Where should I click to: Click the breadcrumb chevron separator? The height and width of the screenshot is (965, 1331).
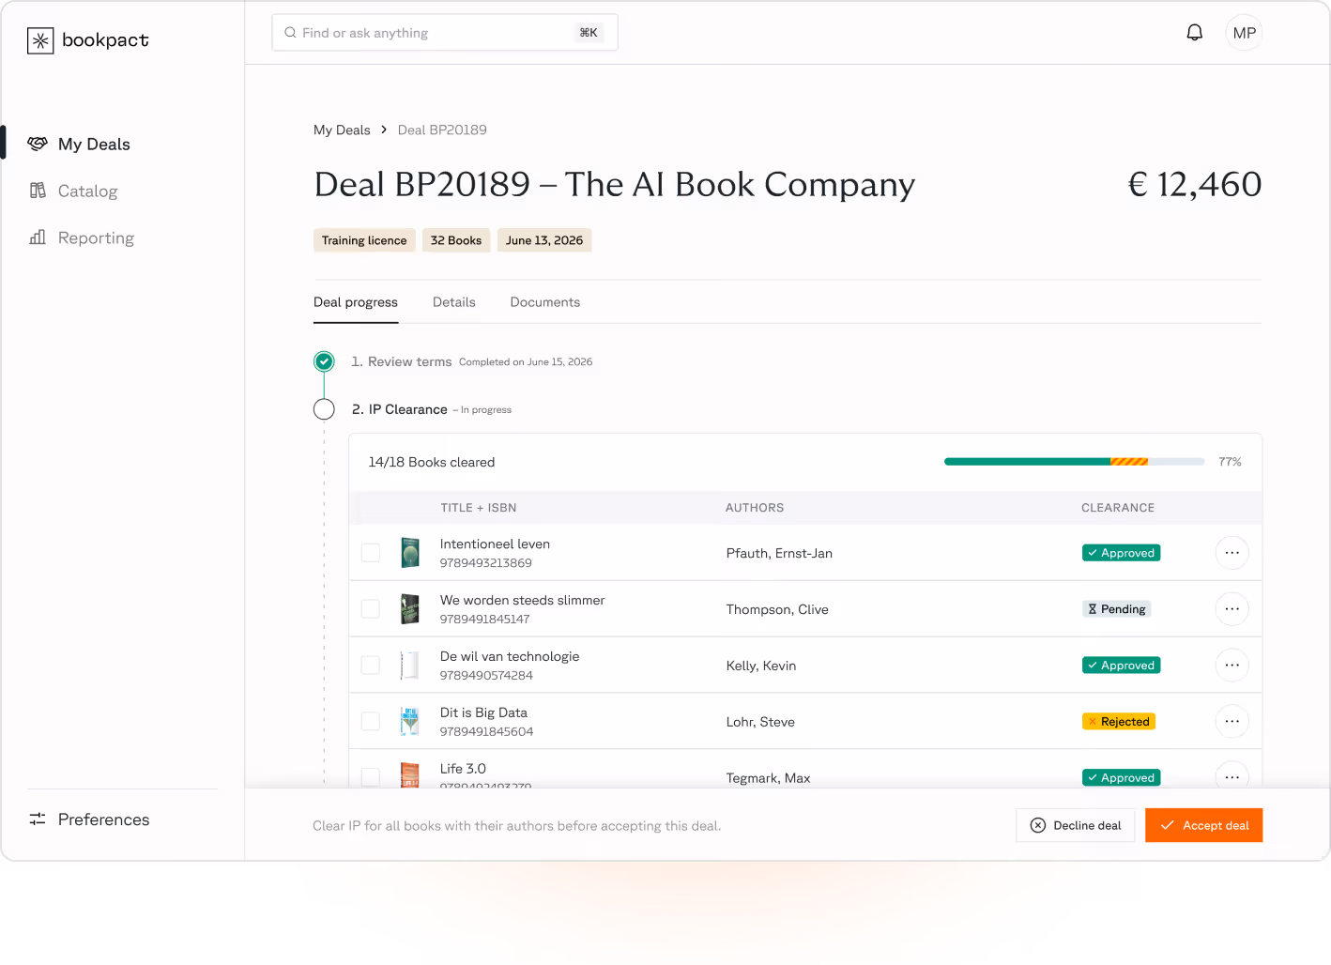384,130
